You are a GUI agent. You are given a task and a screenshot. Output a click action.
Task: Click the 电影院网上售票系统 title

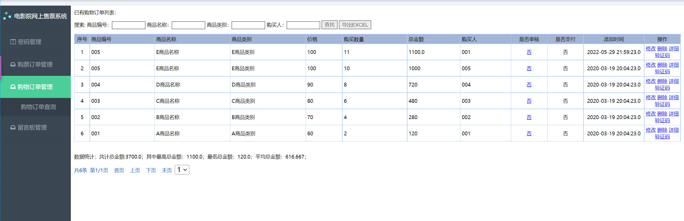pos(40,16)
